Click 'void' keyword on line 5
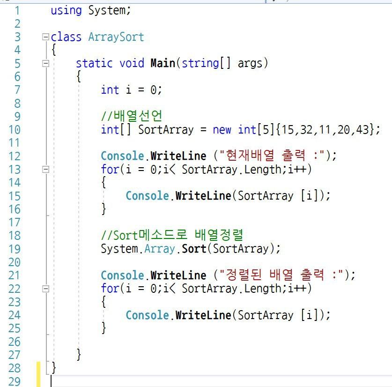Image resolution: width=392 pixels, height=387 pixels. pyautogui.click(x=132, y=63)
